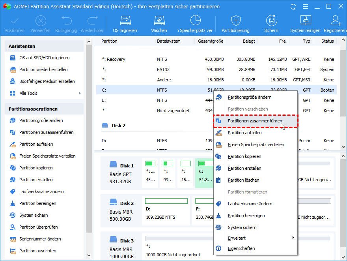Viewport: 347px width, 261px height.
Task: Click Seriennummer ändern in the sidebar
Action: pos(40,239)
